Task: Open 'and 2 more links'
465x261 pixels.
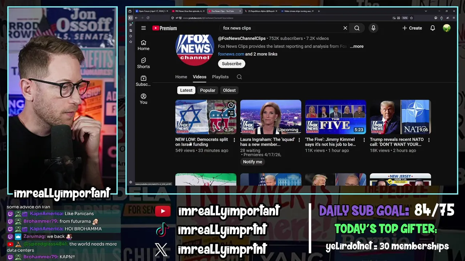Action: tap(261, 54)
